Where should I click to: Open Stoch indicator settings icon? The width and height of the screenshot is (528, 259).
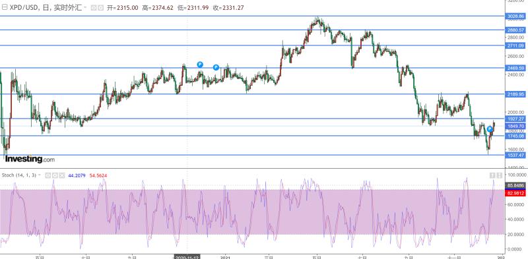coord(55,175)
